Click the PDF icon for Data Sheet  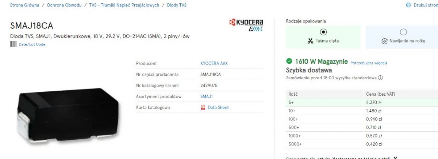(203, 107)
